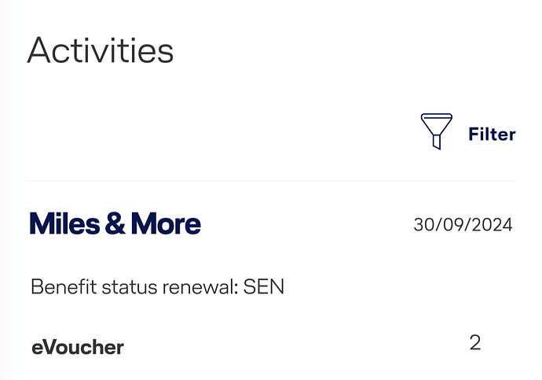The image size is (542, 380).
Task: Click the activity date 30/09/2024
Action: point(463,225)
